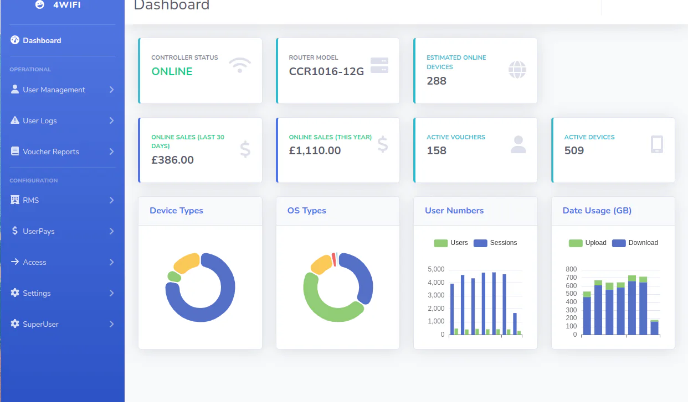This screenshot has height=402, width=688.
Task: Click the User Numbers card title
Action: [x=454, y=211]
